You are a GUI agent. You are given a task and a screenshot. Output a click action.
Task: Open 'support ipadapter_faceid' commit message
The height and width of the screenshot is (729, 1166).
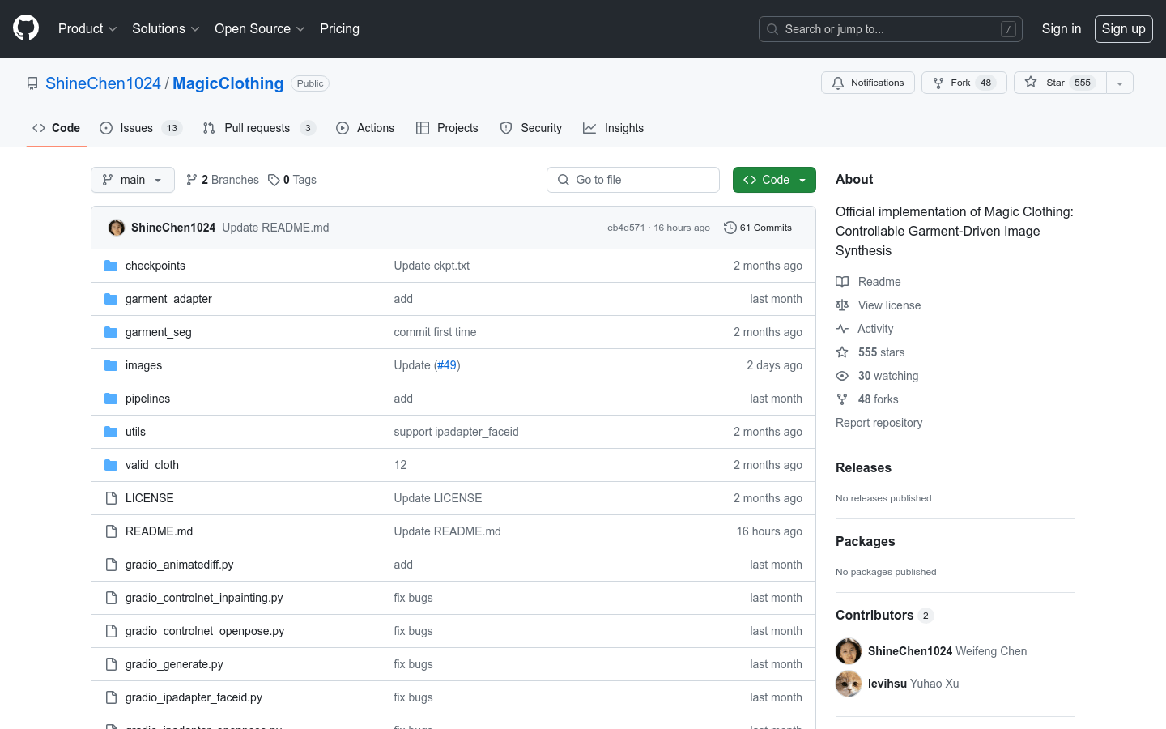[x=456, y=432]
